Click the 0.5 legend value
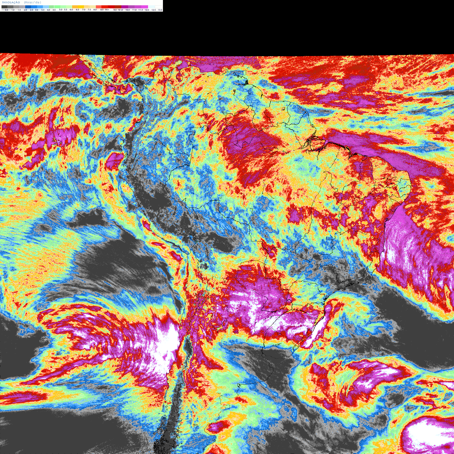 [x=7, y=10]
